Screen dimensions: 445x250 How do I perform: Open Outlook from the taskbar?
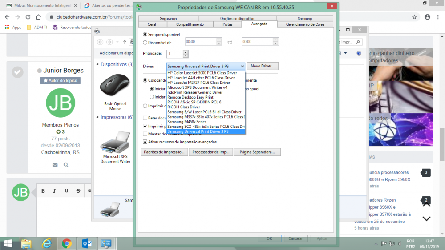click(x=87, y=243)
